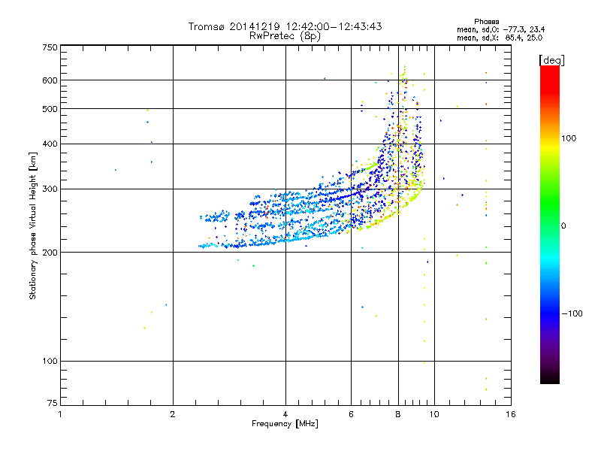The width and height of the screenshot is (601, 451).
Task: Click the 'Frequency [MHz]' axis label
Action: (285, 424)
